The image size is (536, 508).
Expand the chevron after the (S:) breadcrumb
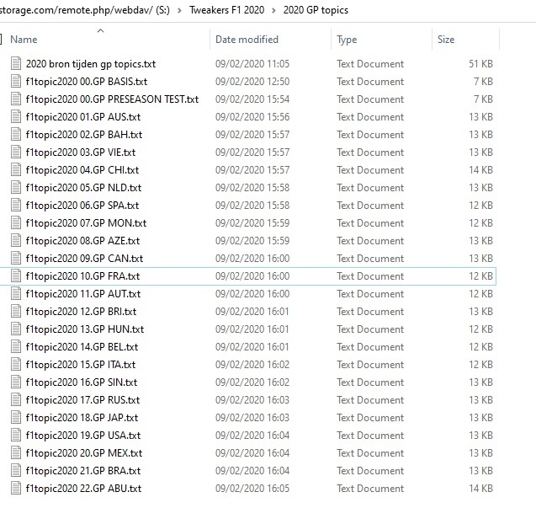[179, 10]
